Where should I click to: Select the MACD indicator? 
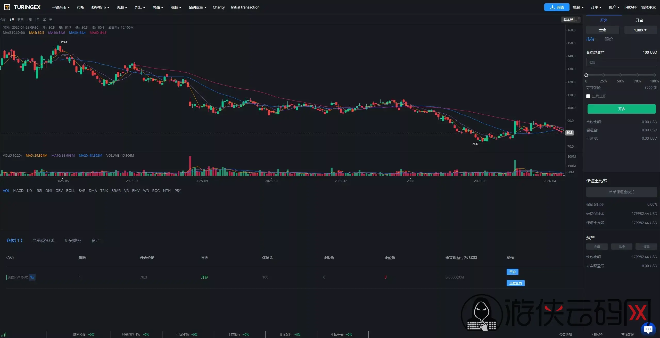(18, 191)
